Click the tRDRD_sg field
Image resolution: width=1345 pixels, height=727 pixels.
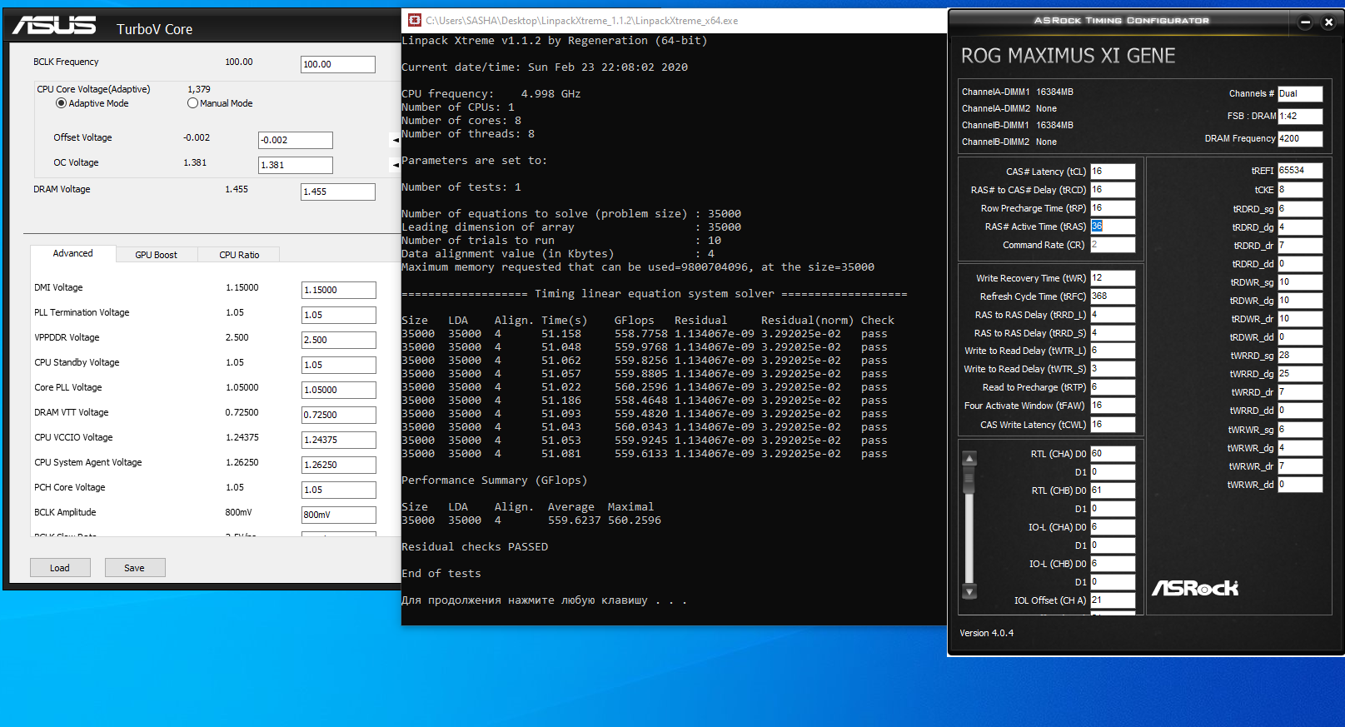coord(1300,209)
